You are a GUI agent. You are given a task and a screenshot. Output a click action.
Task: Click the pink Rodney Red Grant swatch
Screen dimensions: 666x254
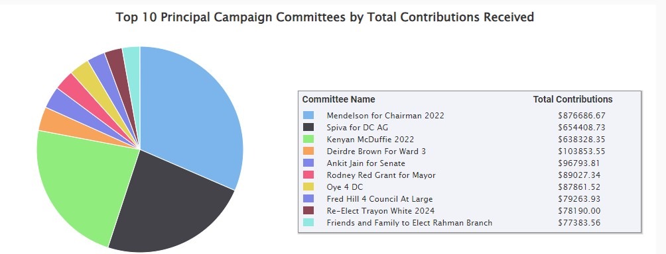click(308, 175)
